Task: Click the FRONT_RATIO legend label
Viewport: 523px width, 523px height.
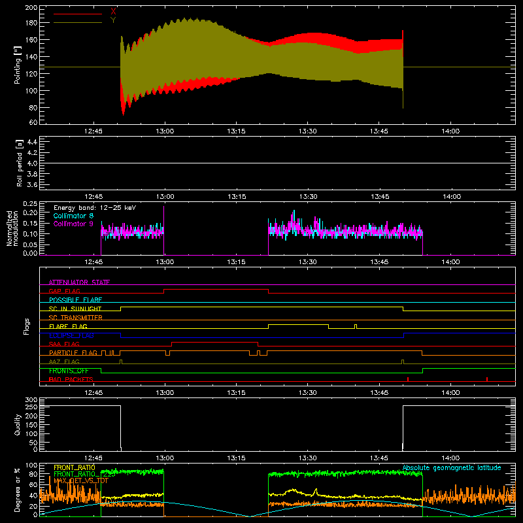Action: click(75, 467)
